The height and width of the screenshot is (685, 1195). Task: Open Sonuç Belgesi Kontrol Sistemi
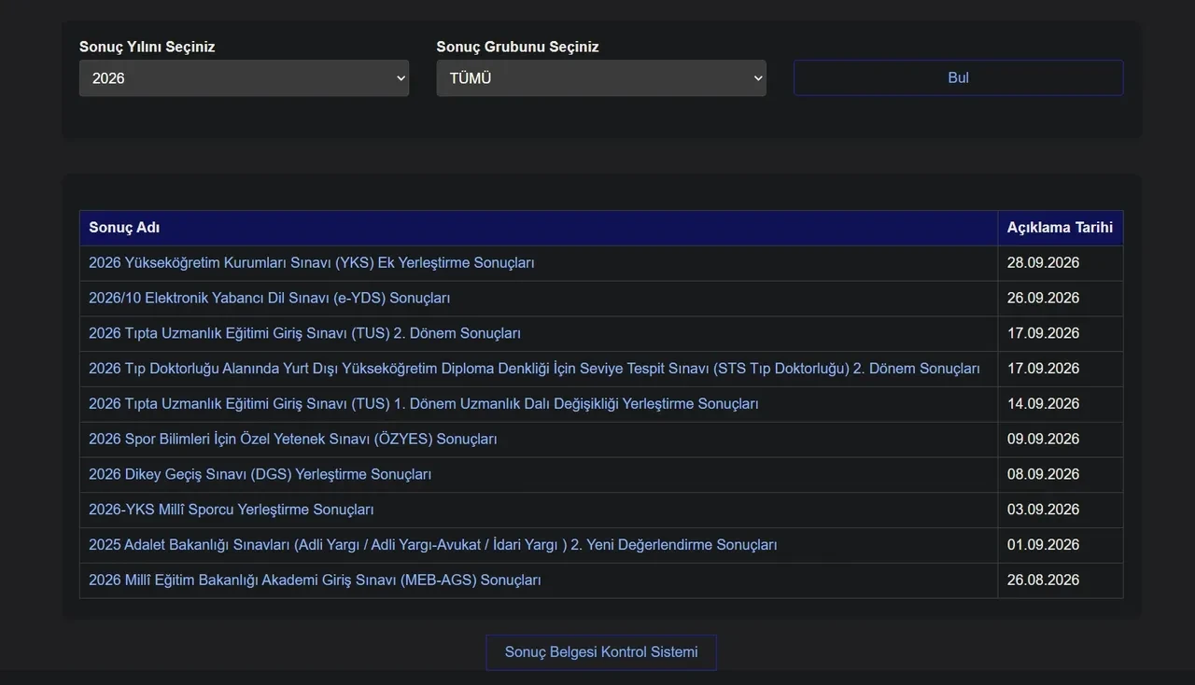click(601, 652)
